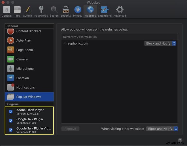This screenshot has height=146, width=187.
Task: Open the Search magnifier icon
Action: coord(54,9)
